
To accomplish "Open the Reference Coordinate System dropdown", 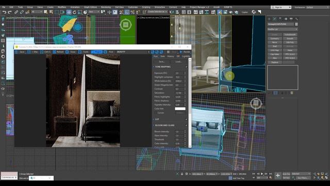I will (94, 12).
